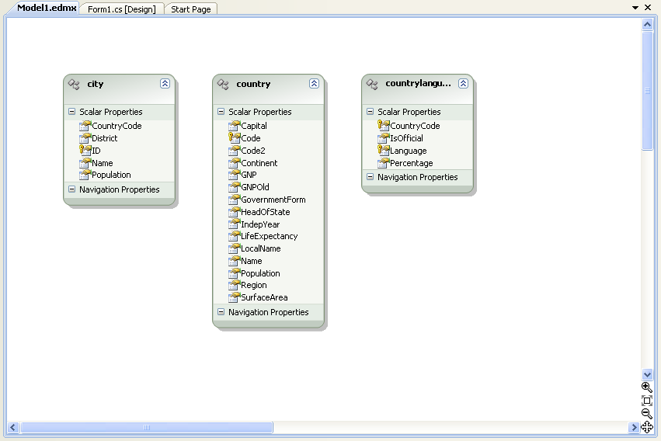Collapse the city entity box
The width and height of the screenshot is (661, 441).
click(165, 84)
